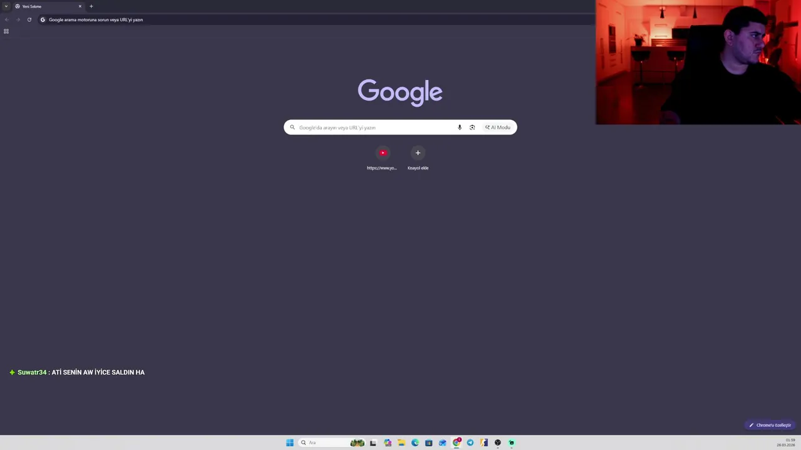Click the taskbar clock and date
Image resolution: width=801 pixels, height=450 pixels.
(x=787, y=442)
